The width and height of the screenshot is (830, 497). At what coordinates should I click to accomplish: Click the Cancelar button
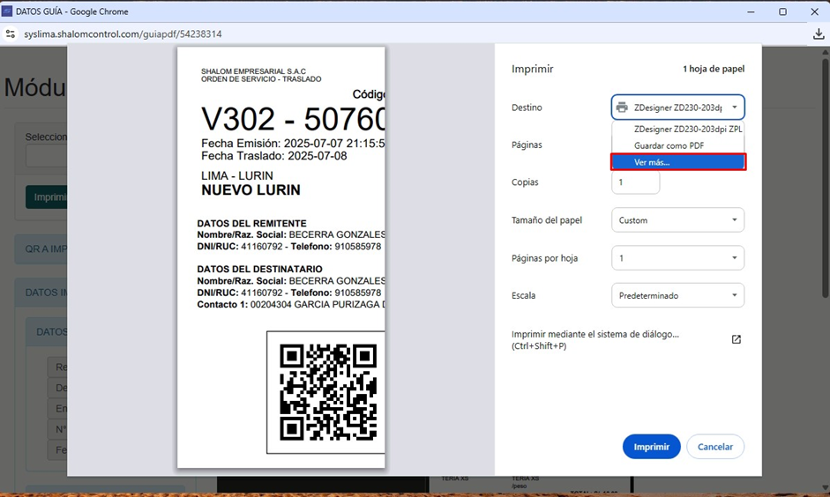pos(715,447)
